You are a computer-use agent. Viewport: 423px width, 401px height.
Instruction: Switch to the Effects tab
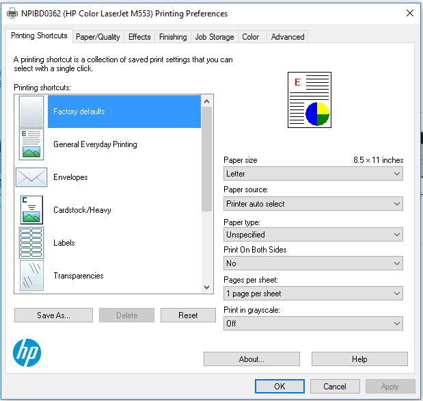coord(139,37)
